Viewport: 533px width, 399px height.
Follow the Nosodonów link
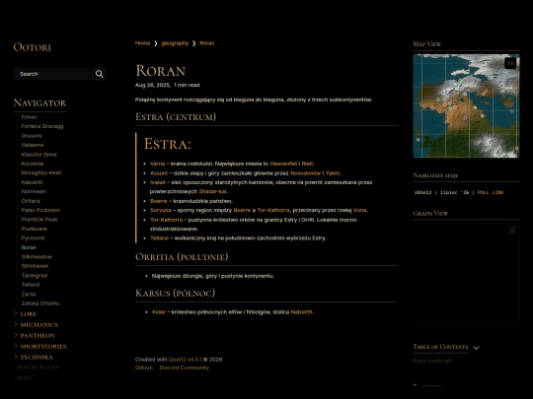(305, 173)
